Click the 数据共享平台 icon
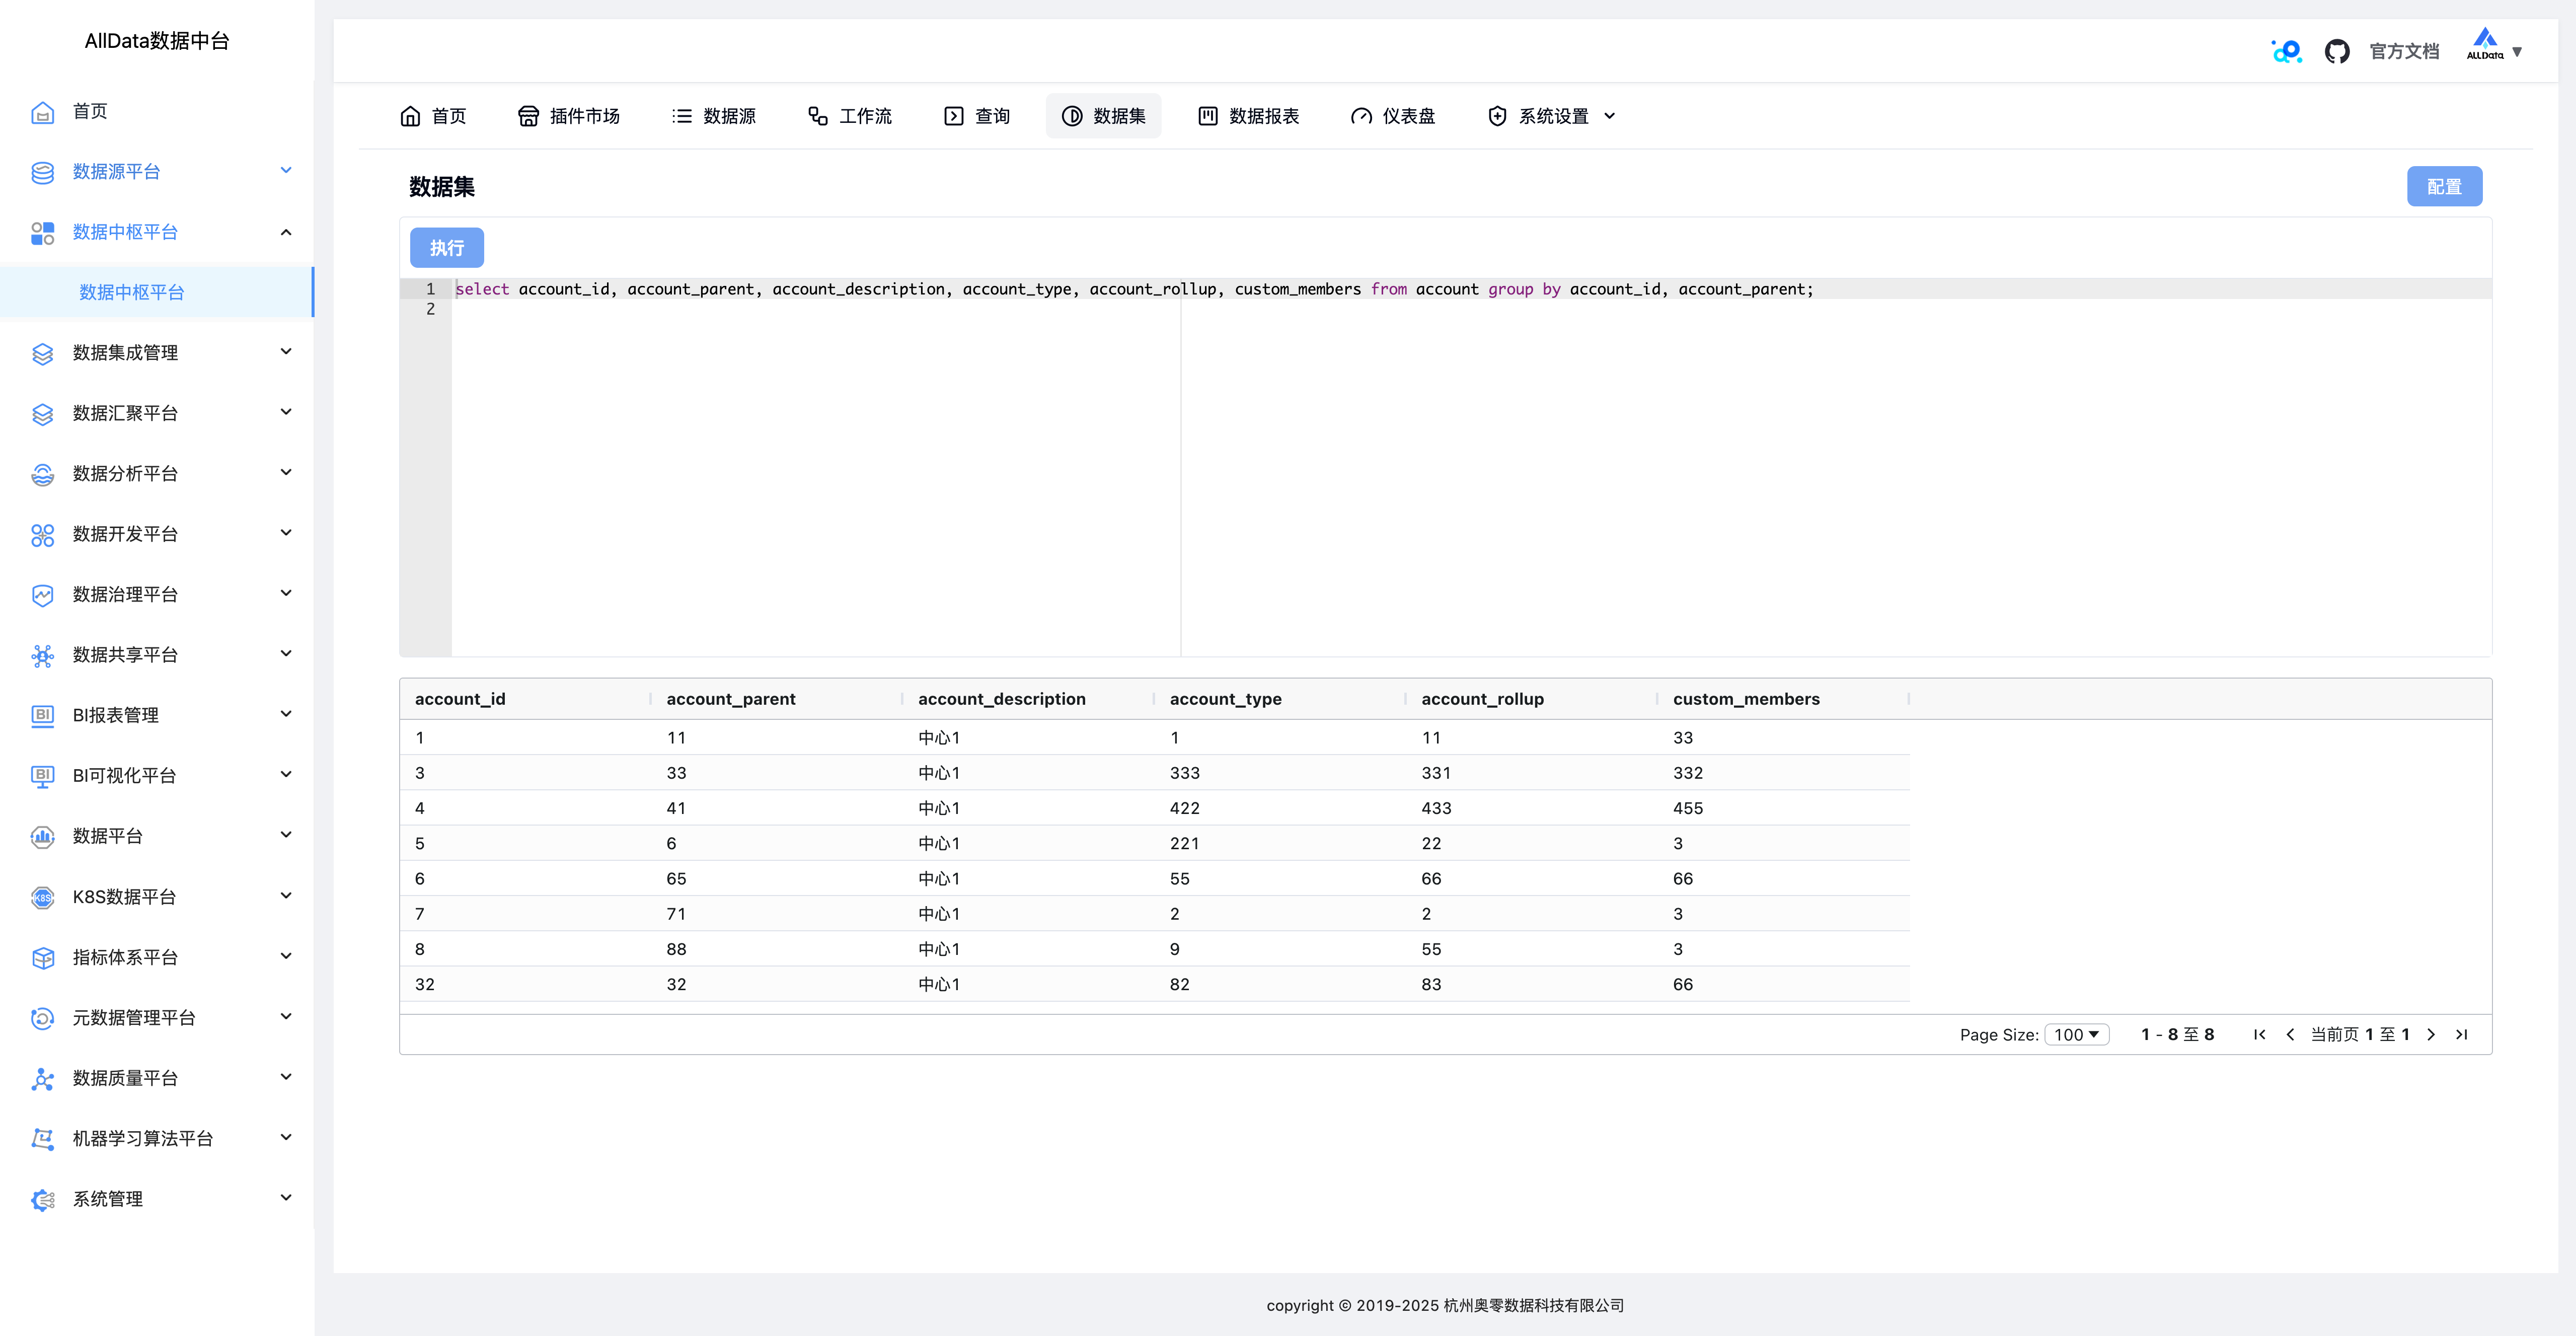Viewport: 2576px width, 1336px height. click(x=42, y=655)
